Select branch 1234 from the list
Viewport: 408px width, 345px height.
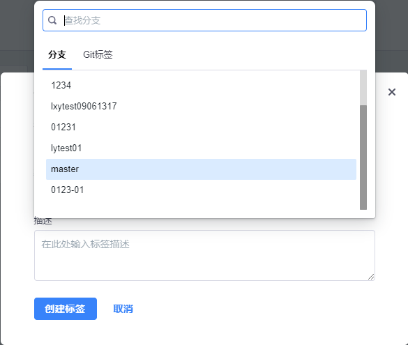click(201, 85)
